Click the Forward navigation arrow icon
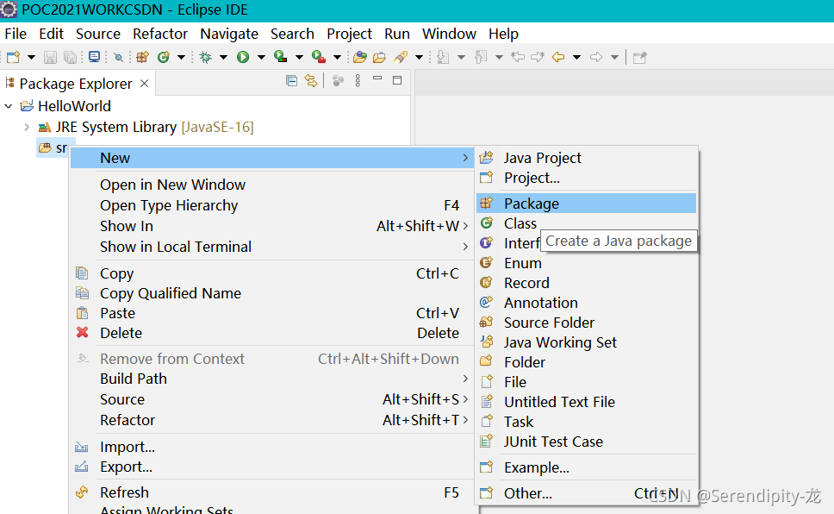Image resolution: width=834 pixels, height=514 pixels. [596, 57]
